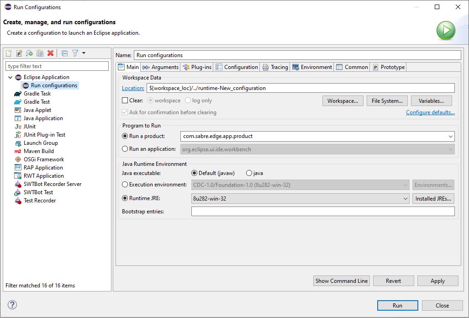Viewport: 469px width, 318px height.
Task: Select the Java Application icon
Action: pos(18,118)
